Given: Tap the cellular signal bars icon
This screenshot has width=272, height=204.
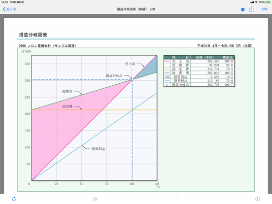Looking at the screenshot, I should tap(252, 2).
